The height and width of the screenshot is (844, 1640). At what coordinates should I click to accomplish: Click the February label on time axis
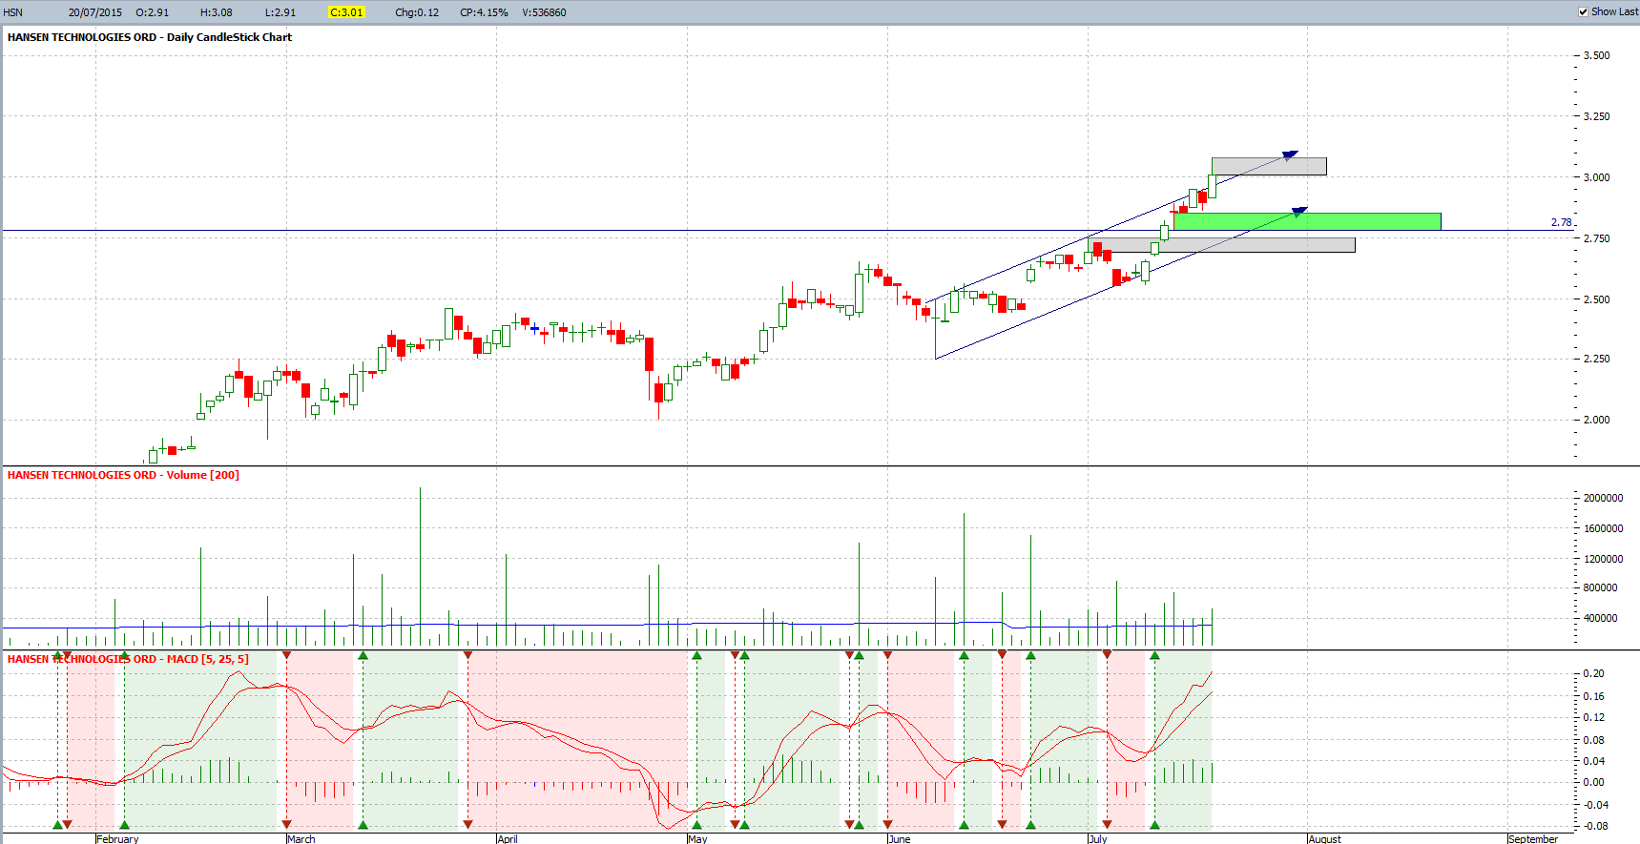click(117, 839)
